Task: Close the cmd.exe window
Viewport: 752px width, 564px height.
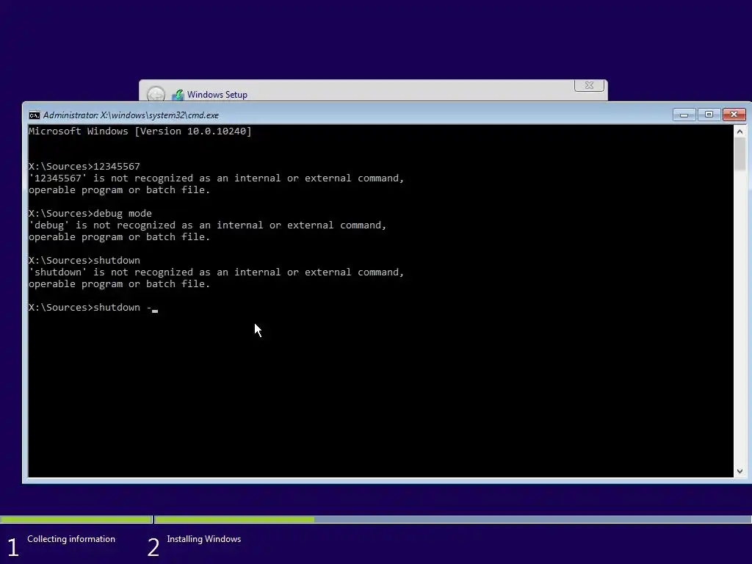Action: tap(734, 115)
